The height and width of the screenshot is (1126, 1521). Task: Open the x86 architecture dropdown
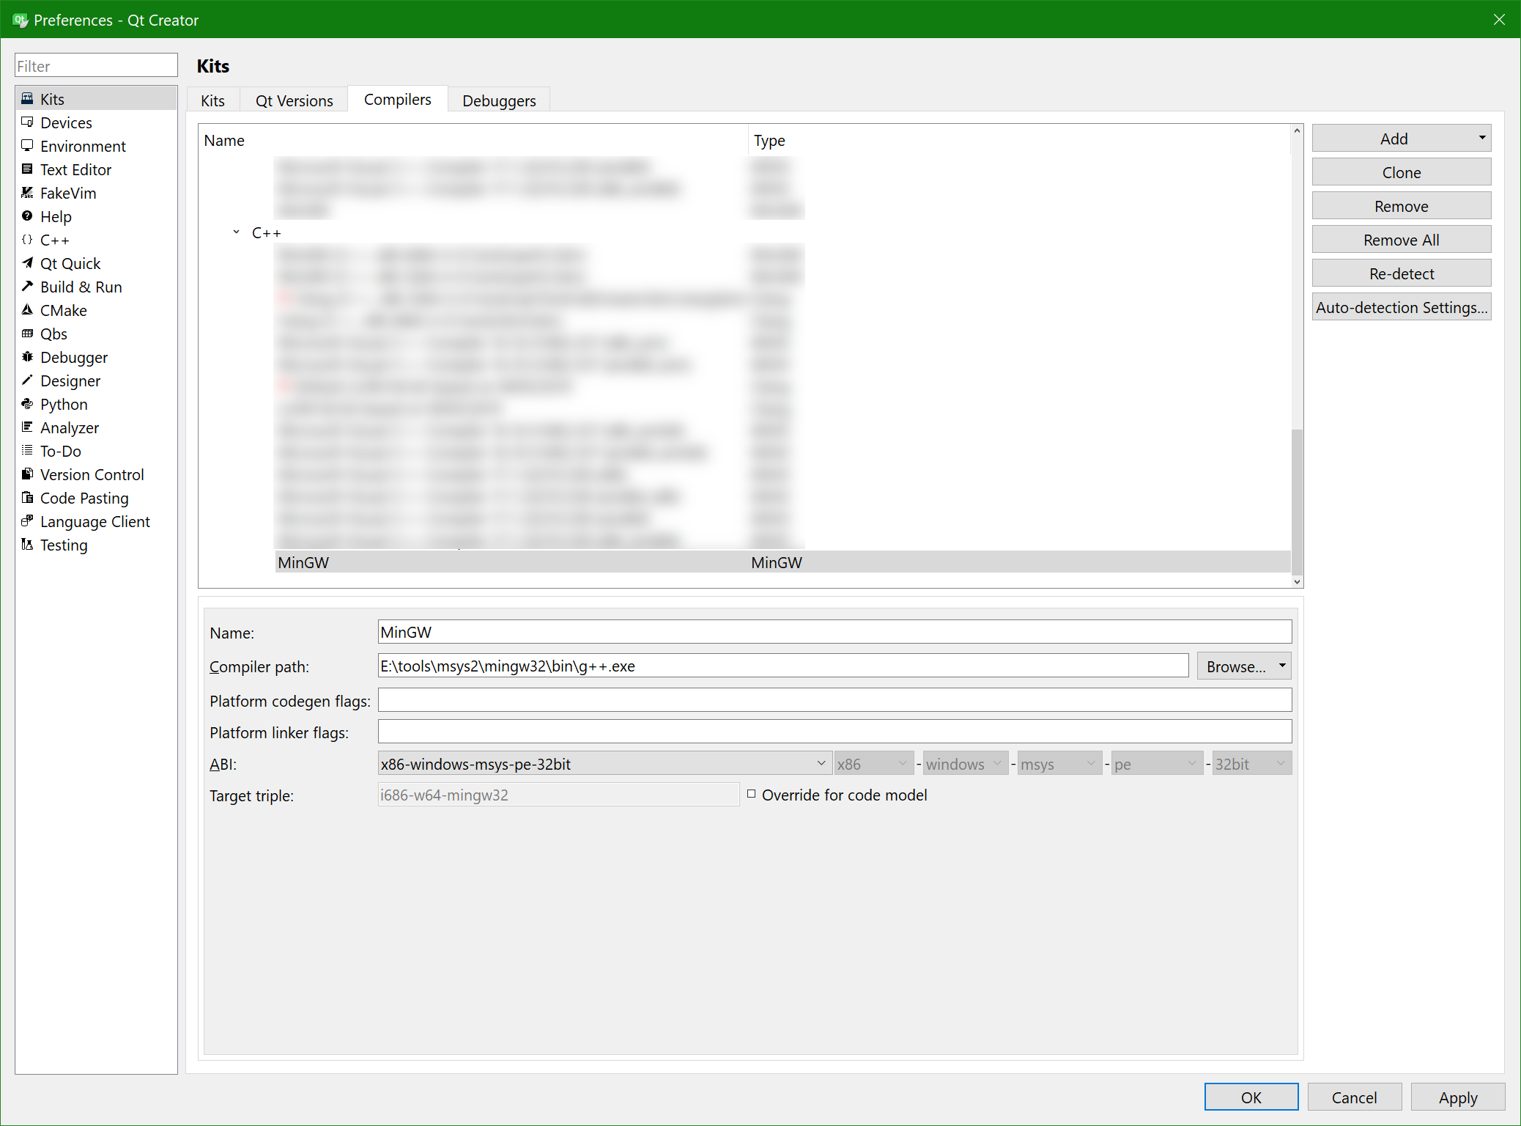point(873,764)
